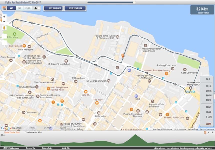Click the Chinatown camera icon
The image size is (215, 150).
point(23,112)
